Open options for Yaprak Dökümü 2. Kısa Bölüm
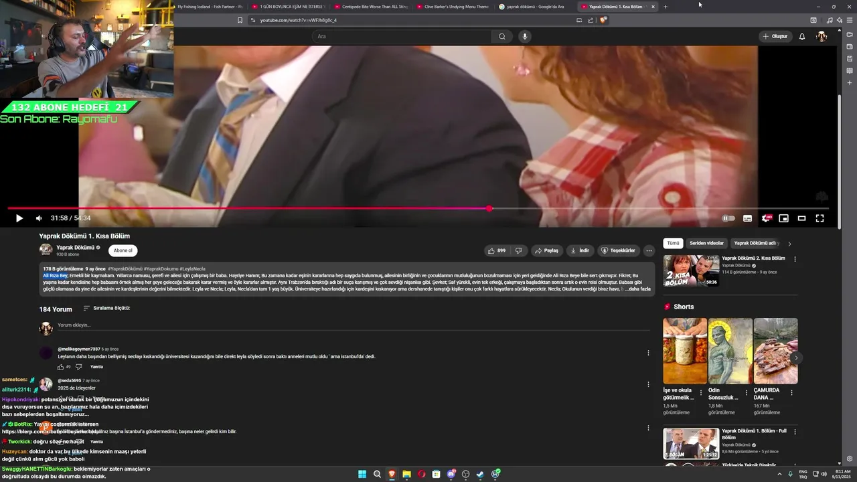Image resolution: width=857 pixels, height=482 pixels. [x=795, y=259]
